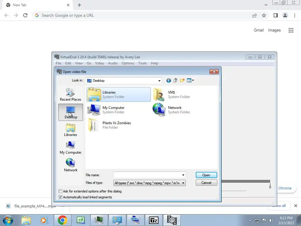The width and height of the screenshot is (301, 226).
Task: Click Chrome back arrow
Action: [6, 15]
